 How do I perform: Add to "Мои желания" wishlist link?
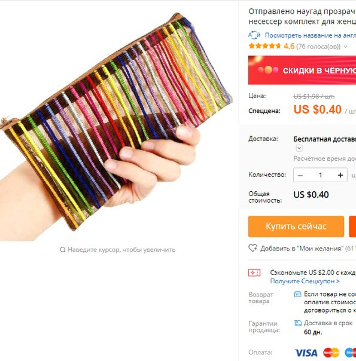[308, 249]
